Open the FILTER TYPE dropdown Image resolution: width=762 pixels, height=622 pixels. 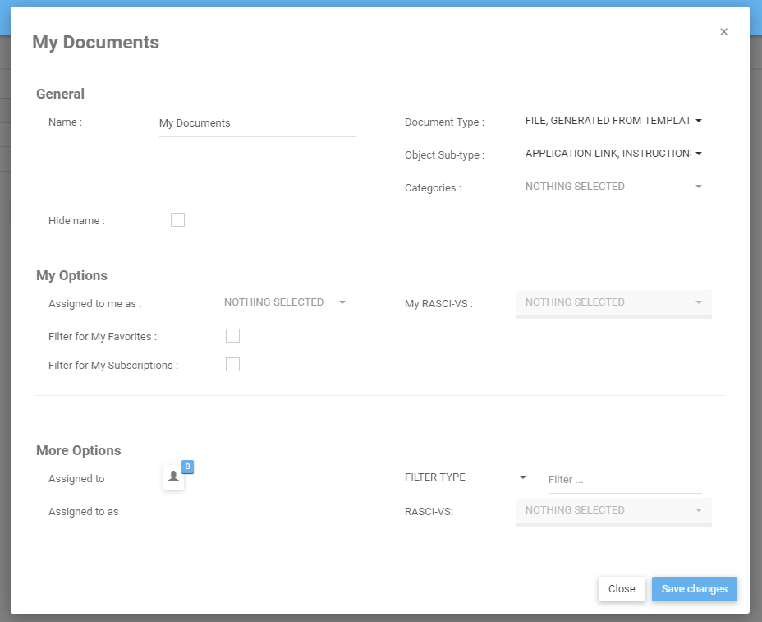(x=466, y=477)
